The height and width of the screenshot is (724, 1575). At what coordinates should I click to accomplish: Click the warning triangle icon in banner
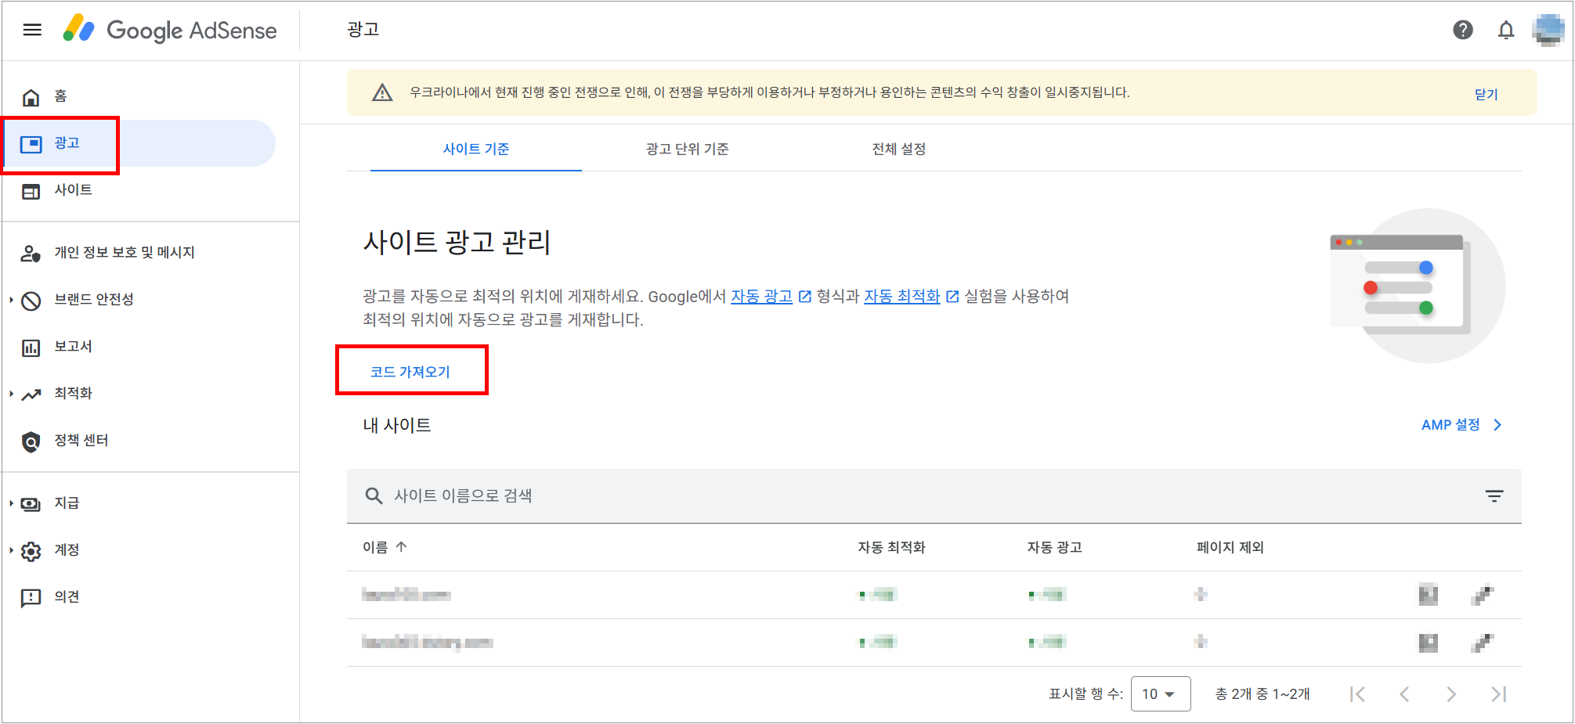coord(382,92)
